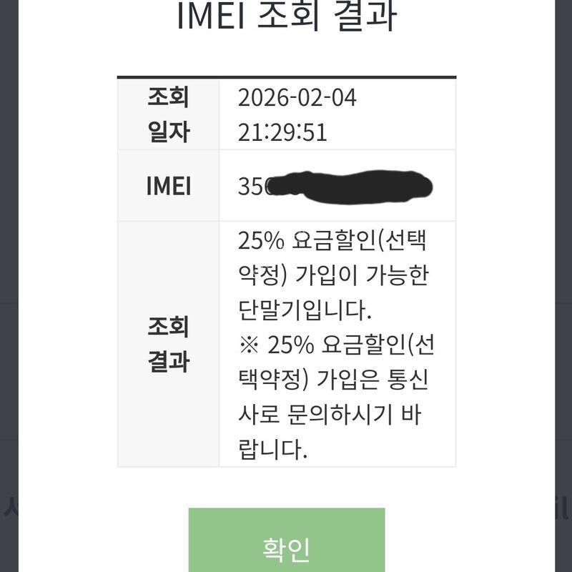
Task: Select the IMEI row header cell
Action: coord(168,186)
